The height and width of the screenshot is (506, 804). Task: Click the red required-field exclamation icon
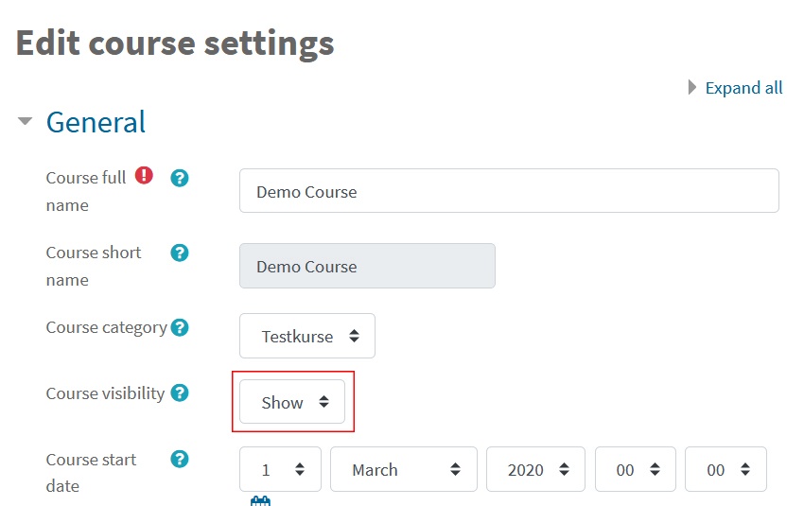tap(144, 175)
